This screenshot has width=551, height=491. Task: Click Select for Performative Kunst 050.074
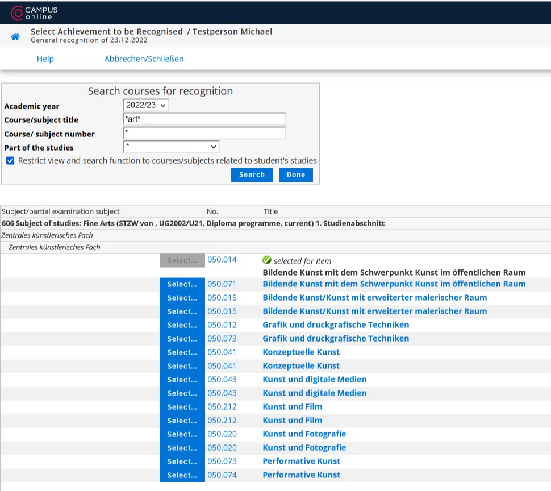[182, 475]
